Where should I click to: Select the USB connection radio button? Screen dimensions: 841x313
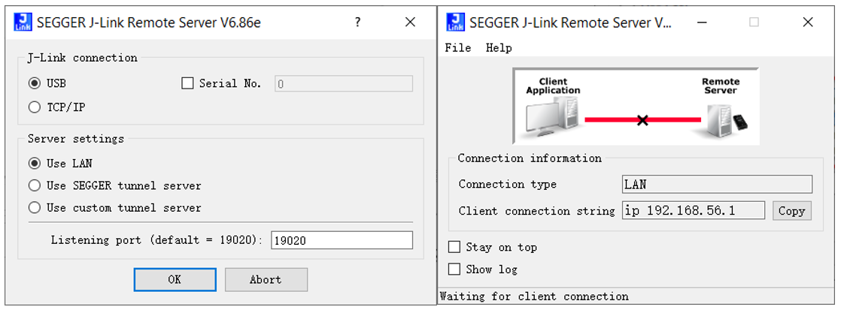[35, 83]
